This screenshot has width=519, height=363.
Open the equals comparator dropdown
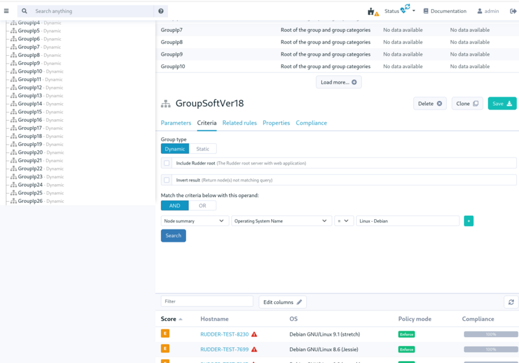(x=344, y=221)
